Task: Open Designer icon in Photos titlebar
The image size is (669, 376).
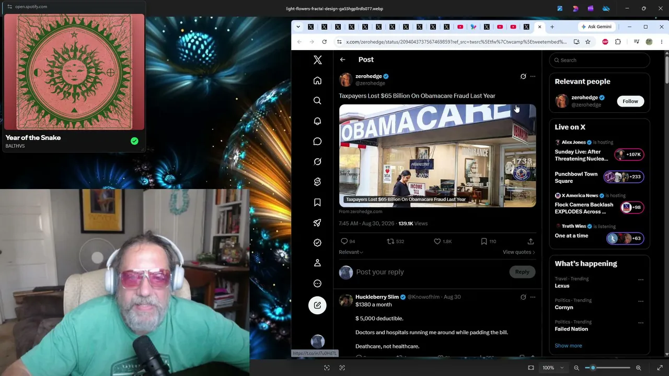Action: 575,8
